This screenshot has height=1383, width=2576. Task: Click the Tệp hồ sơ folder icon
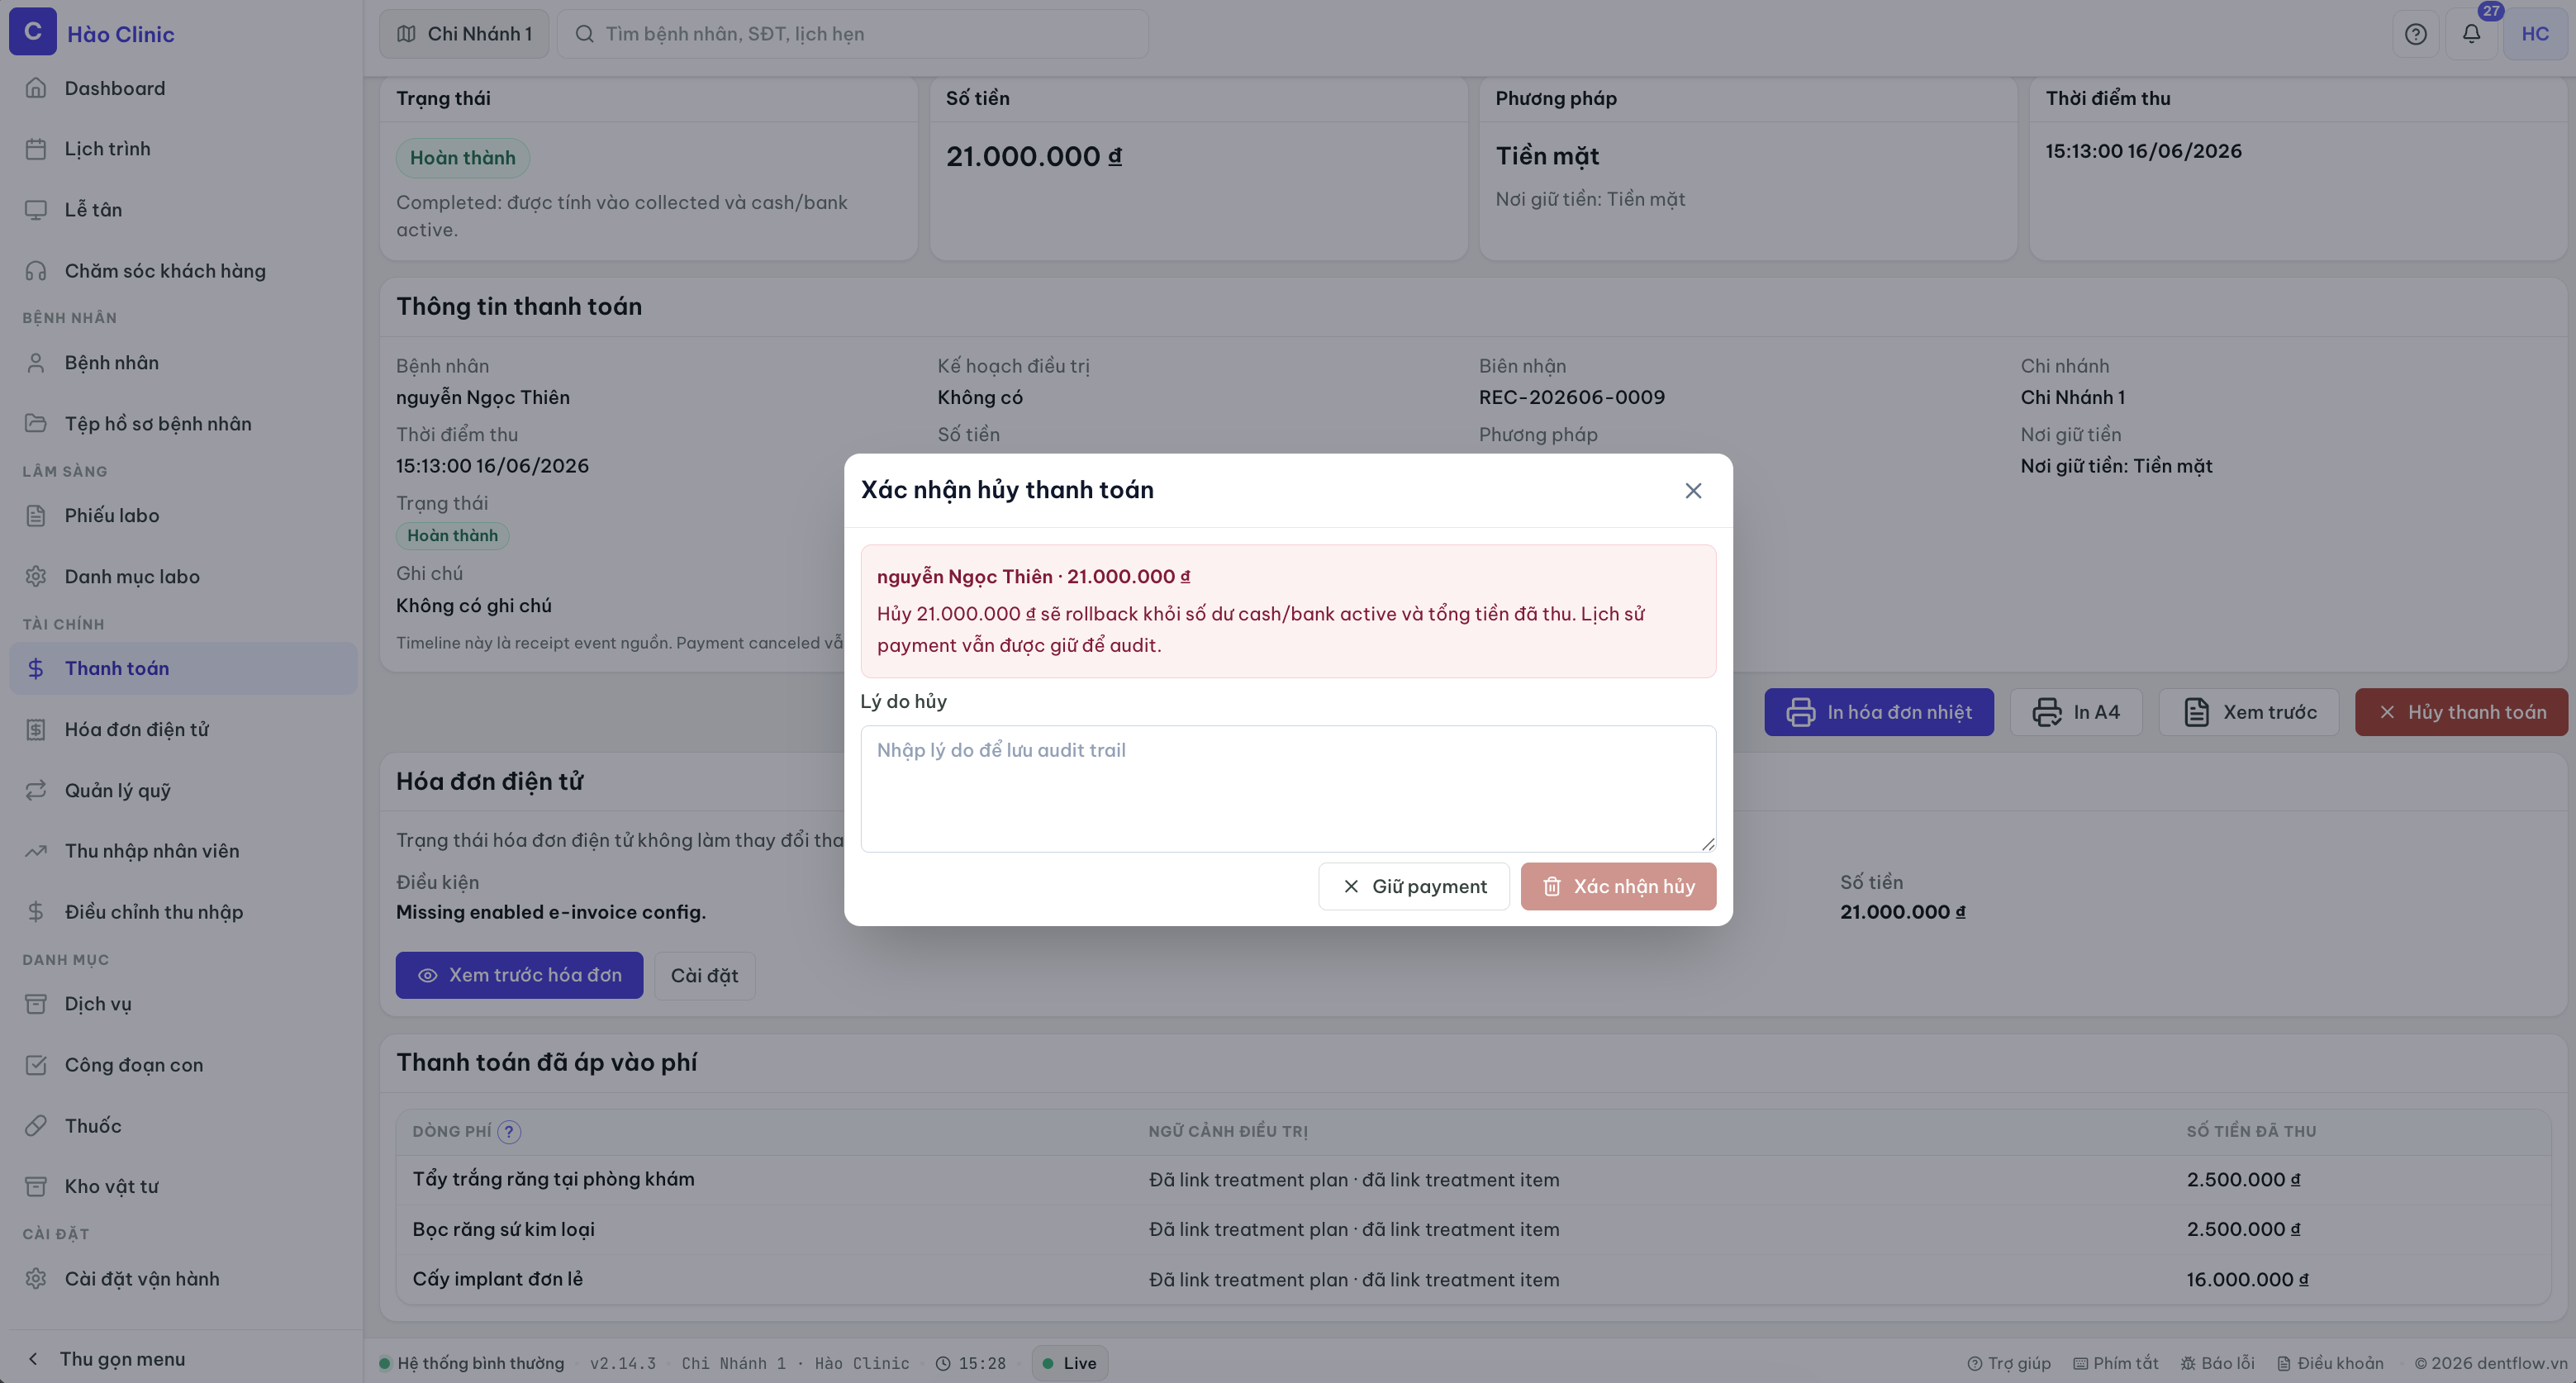coord(36,424)
